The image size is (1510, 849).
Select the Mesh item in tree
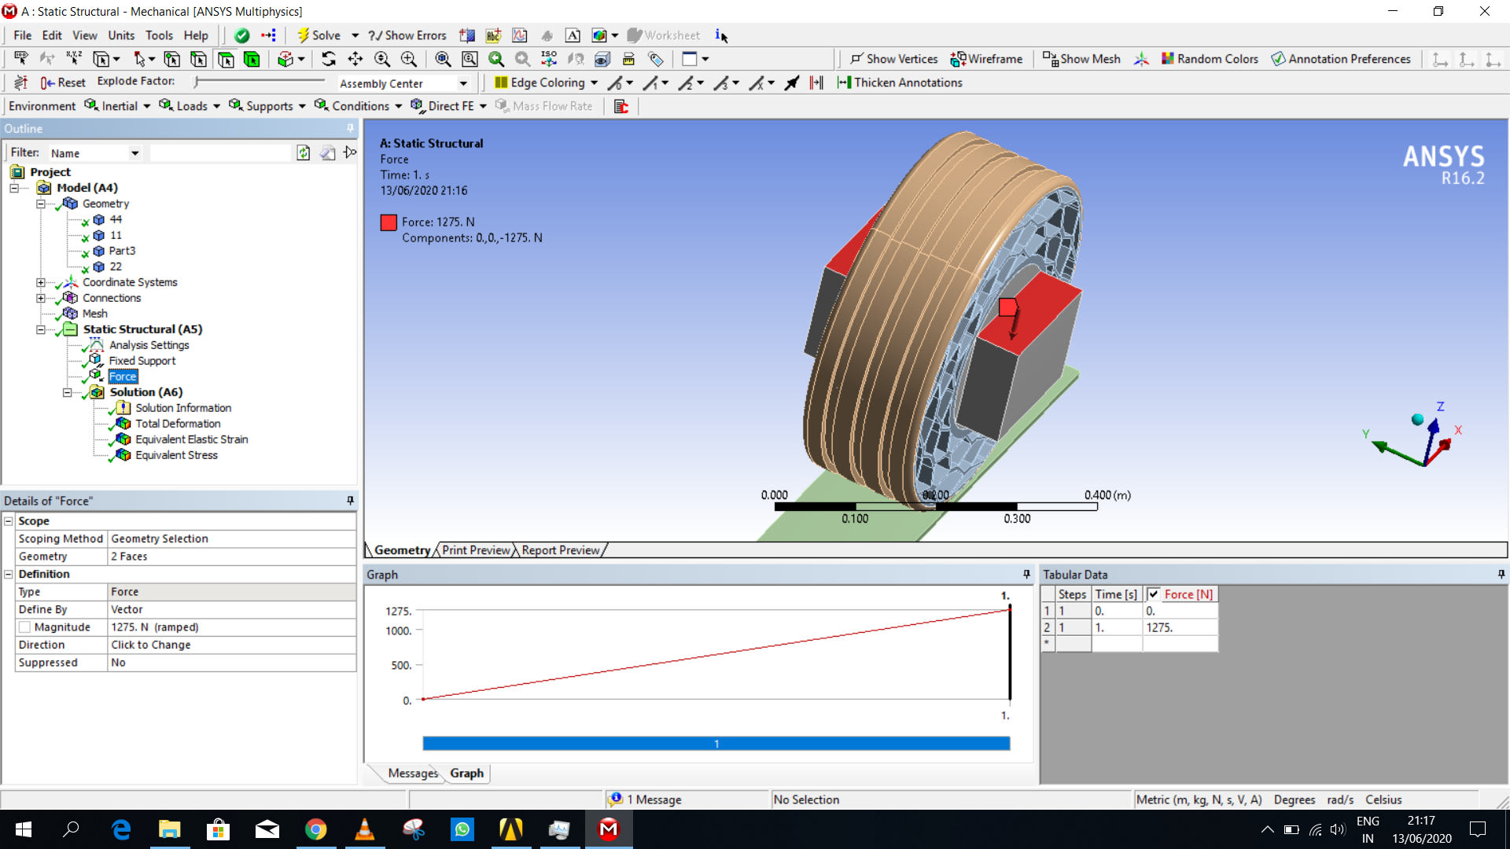95,314
